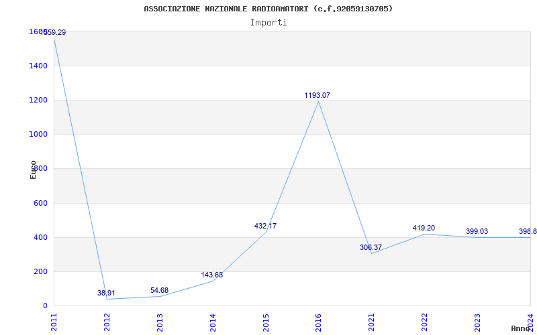Click x-axis year label 2021
The width and height of the screenshot is (537, 335).
(372, 322)
